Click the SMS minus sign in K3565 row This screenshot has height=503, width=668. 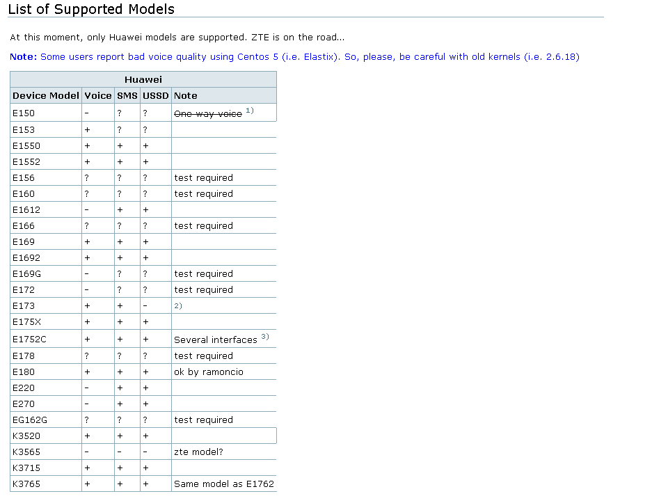[120, 452]
